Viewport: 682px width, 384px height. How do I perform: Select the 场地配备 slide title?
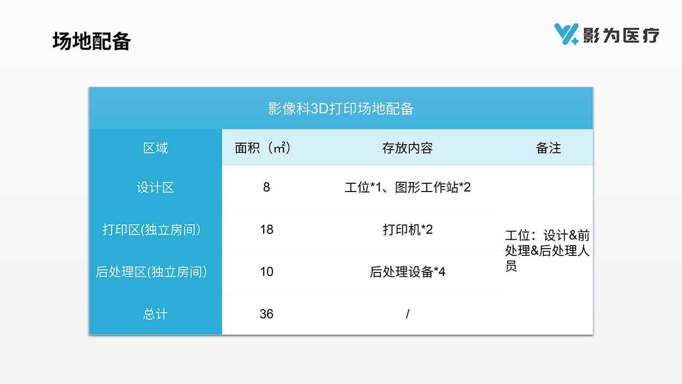[x=92, y=41]
